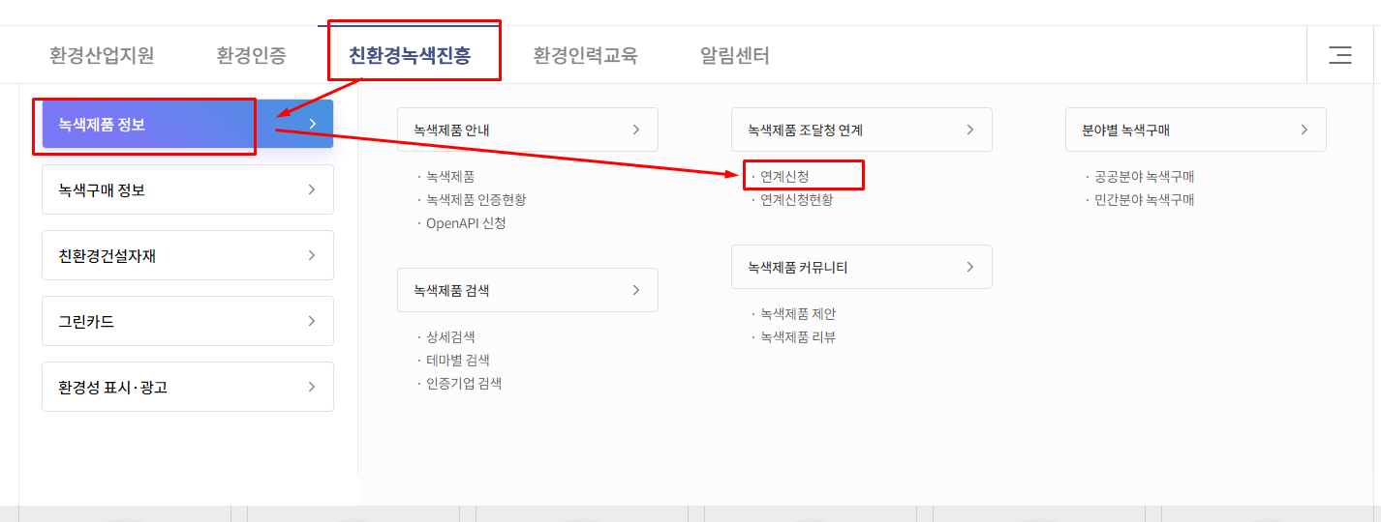The height and width of the screenshot is (522, 1381).
Task: Open the 녹색제품 제안 link
Action: [798, 314]
